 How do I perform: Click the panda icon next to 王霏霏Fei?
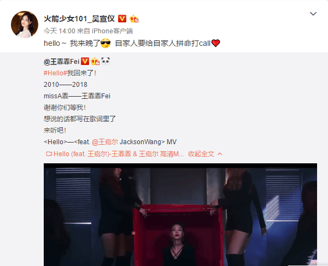coord(106,61)
